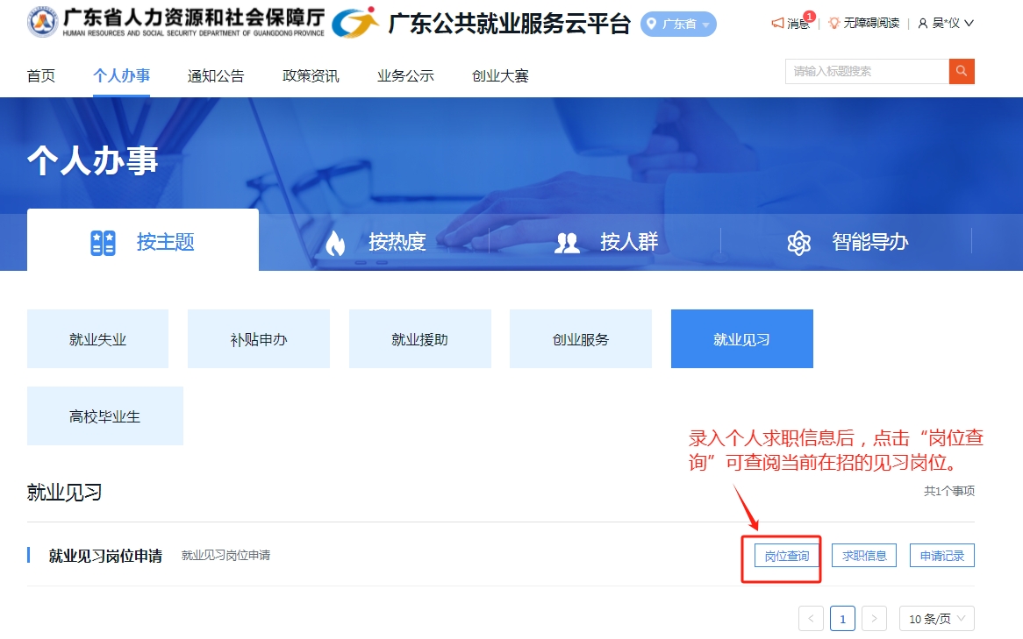Expand the 广东省 region selector
Image resolution: width=1023 pixels, height=639 pixels.
(678, 24)
